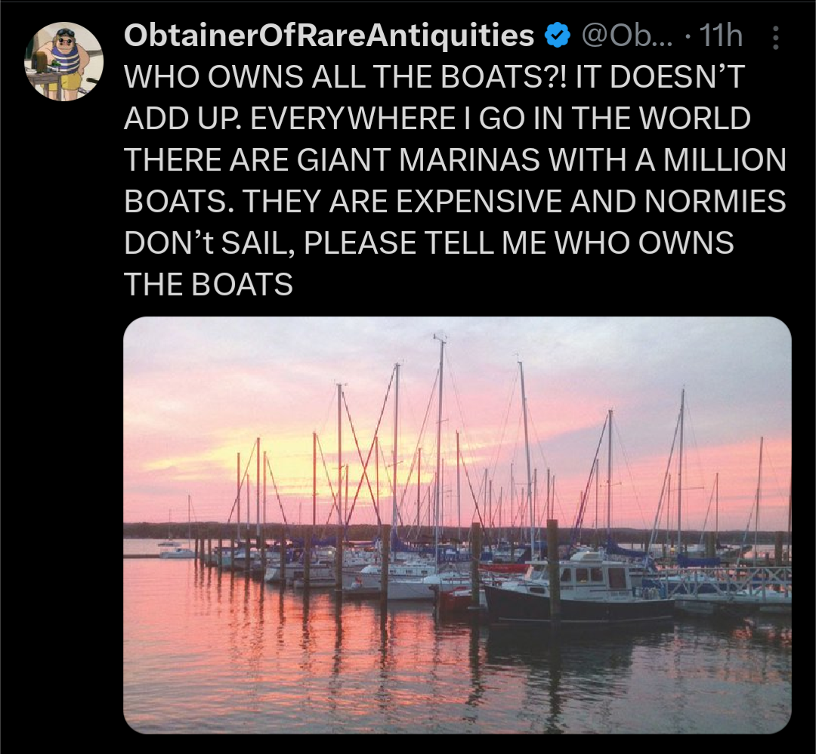Open the 11h timestamp permalink
816x754 pixels.
coord(720,36)
